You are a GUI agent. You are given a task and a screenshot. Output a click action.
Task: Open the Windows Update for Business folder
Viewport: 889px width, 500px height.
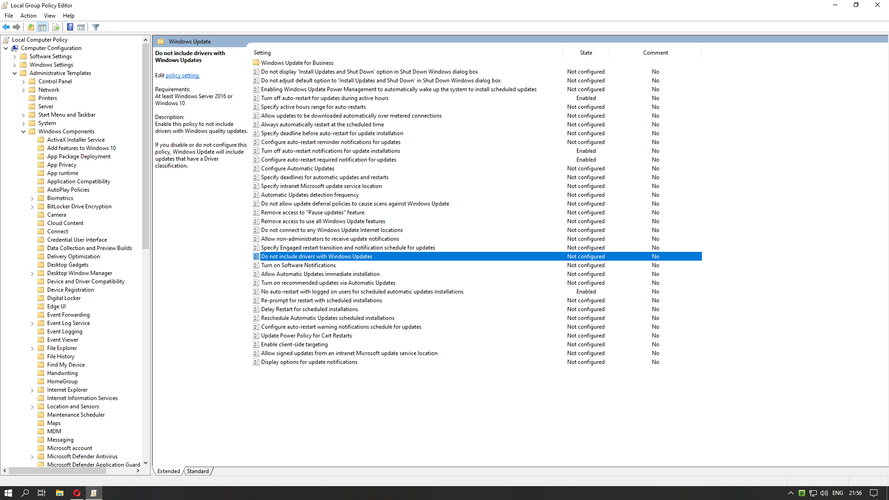click(x=297, y=63)
